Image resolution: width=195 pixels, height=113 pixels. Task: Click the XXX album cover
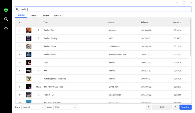pyautogui.click(x=29, y=71)
